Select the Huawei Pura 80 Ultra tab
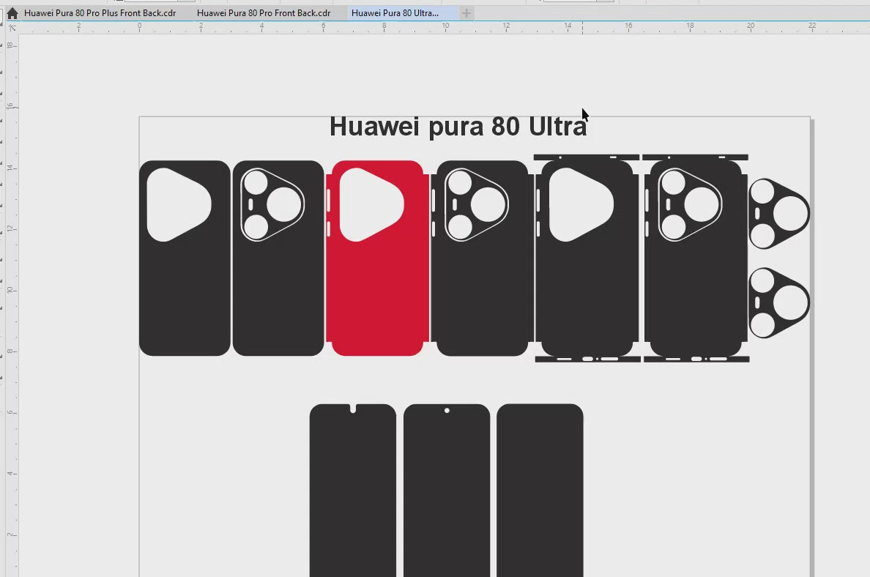 point(395,13)
